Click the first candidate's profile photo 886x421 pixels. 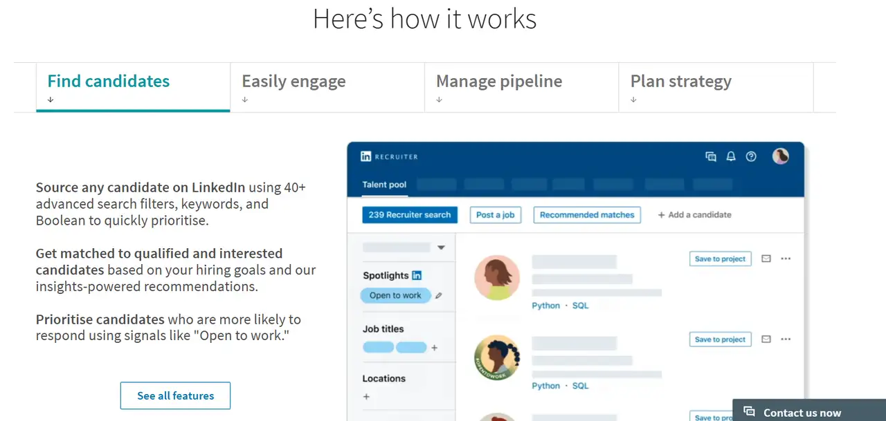point(497,277)
